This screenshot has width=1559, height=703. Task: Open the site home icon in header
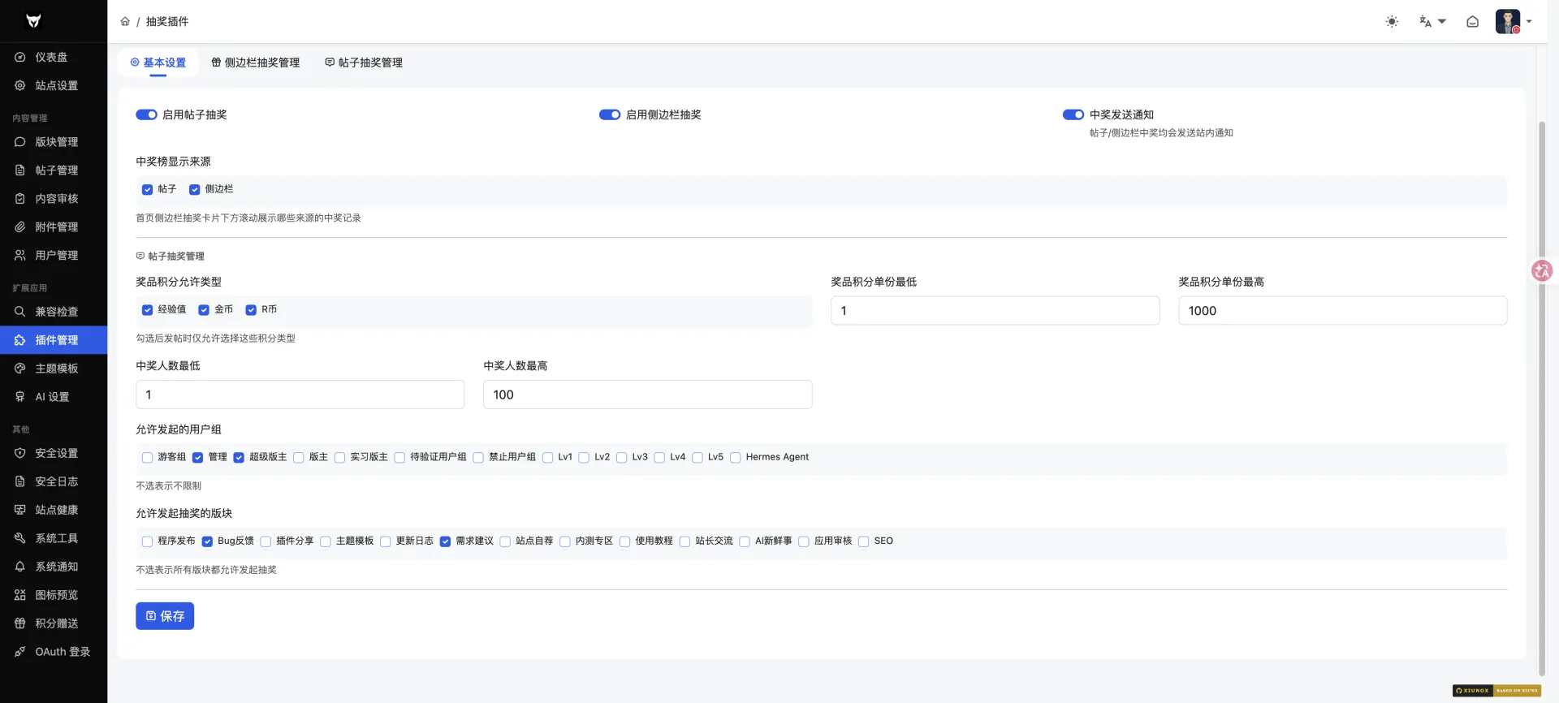tap(1472, 22)
